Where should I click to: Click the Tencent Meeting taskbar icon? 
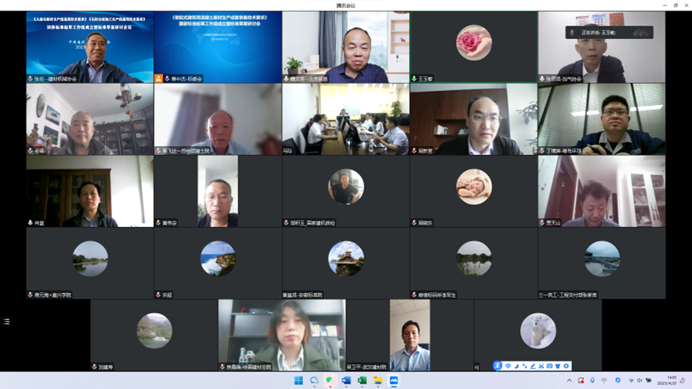tap(394, 381)
